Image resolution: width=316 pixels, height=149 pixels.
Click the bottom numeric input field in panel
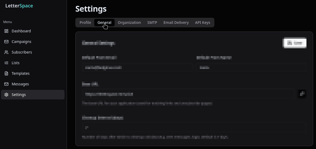(x=194, y=128)
